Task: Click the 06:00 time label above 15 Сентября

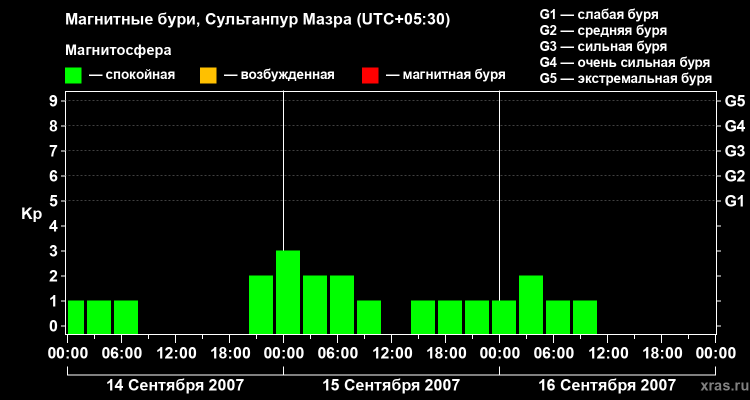Action: [x=337, y=353]
